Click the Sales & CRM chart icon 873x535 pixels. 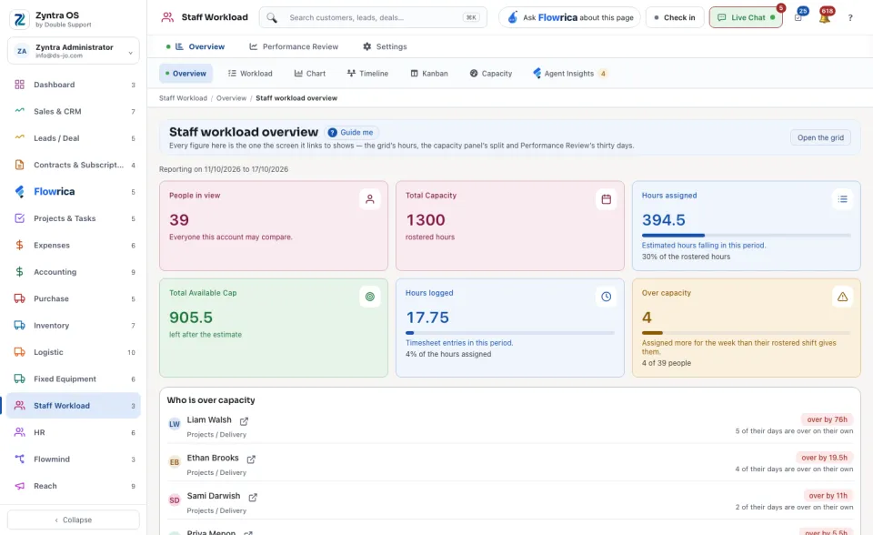coord(19,111)
